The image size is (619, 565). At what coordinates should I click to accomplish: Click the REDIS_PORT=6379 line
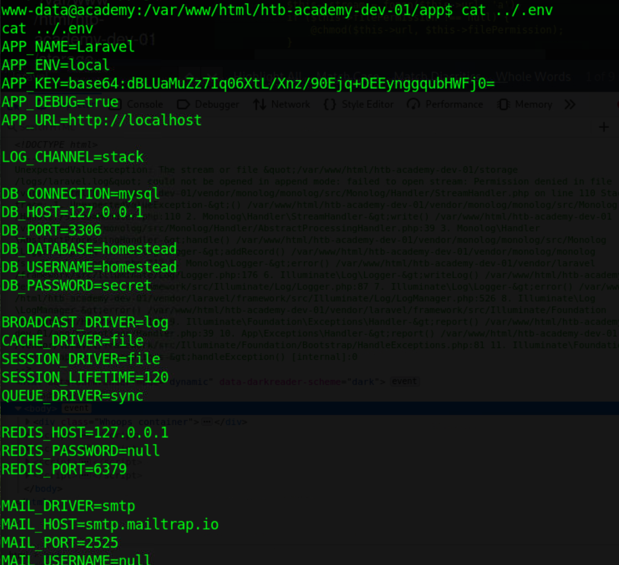[x=64, y=469]
